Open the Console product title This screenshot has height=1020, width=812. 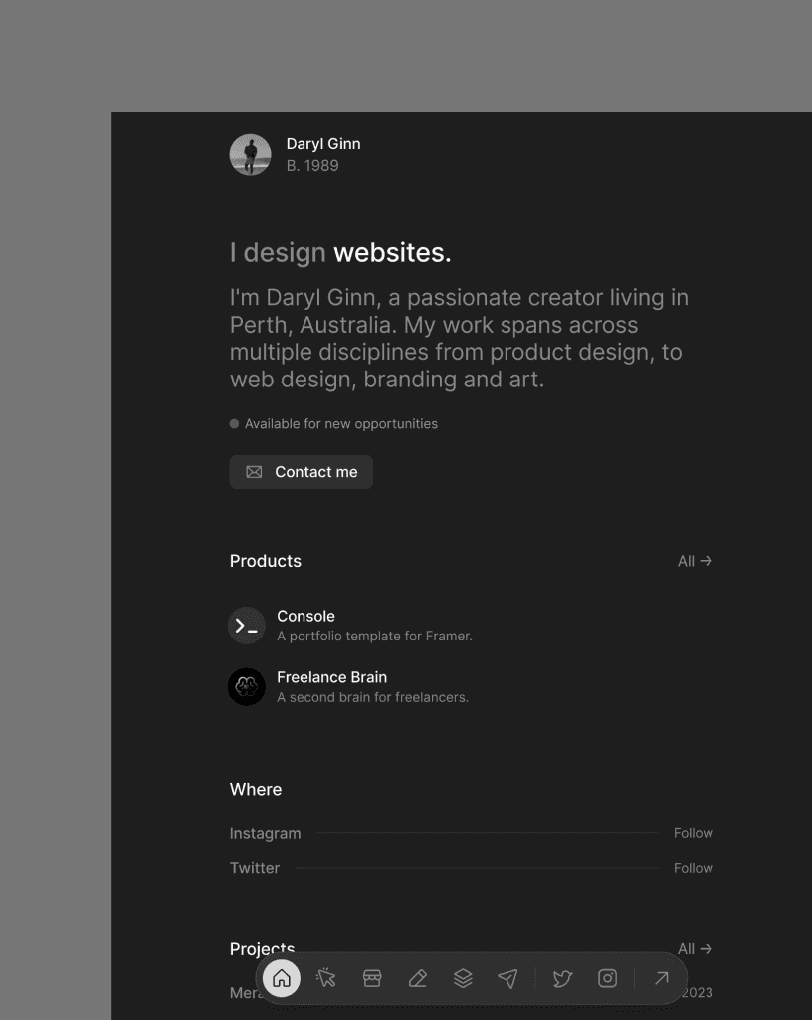coord(305,616)
